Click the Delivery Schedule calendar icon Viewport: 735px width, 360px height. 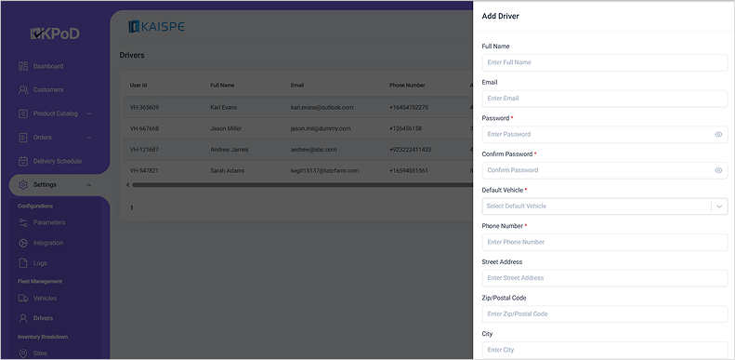point(23,161)
